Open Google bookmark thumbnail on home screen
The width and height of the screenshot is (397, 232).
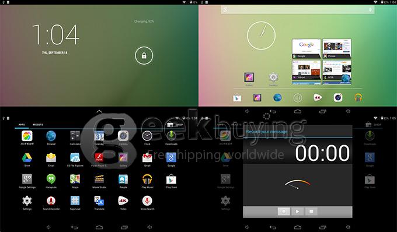pyautogui.click(x=306, y=48)
